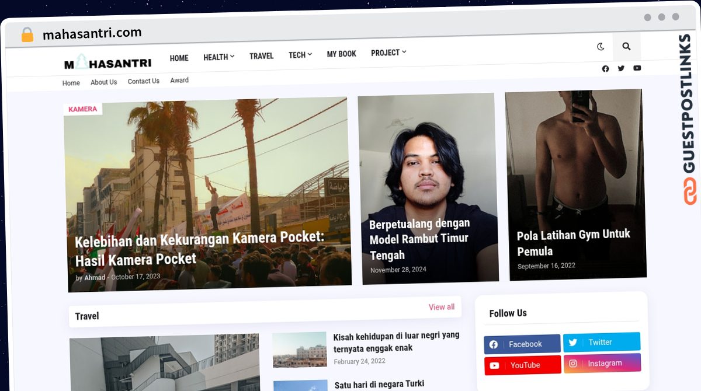Open the search icon in the header
This screenshot has height=391, width=701.
tap(626, 46)
